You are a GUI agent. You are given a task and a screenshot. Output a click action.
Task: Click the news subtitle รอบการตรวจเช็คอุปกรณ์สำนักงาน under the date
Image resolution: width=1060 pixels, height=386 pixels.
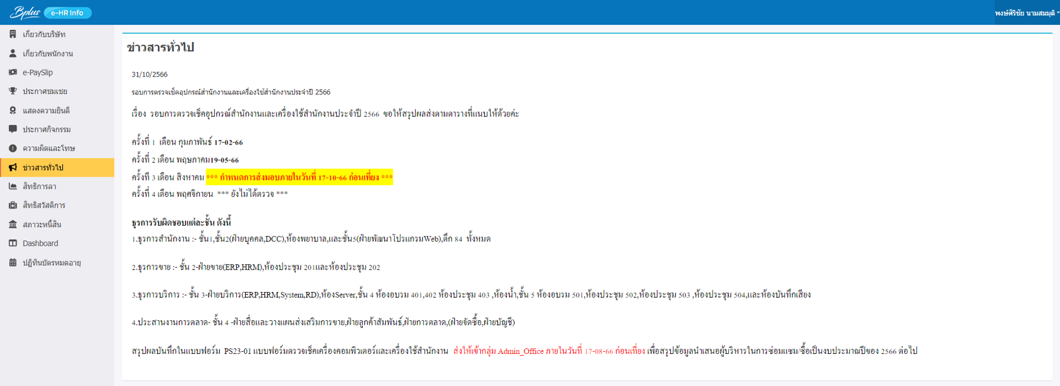(x=231, y=92)
